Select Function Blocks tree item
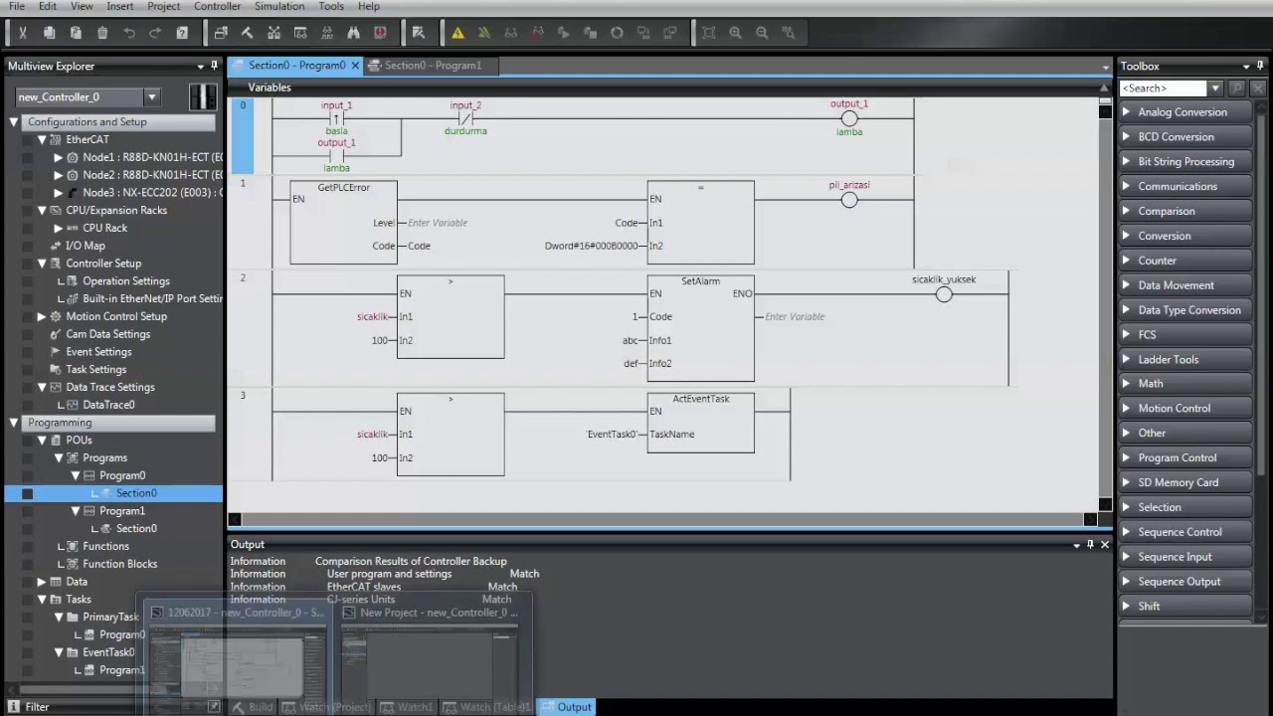Image resolution: width=1273 pixels, height=716 pixels. tap(119, 564)
